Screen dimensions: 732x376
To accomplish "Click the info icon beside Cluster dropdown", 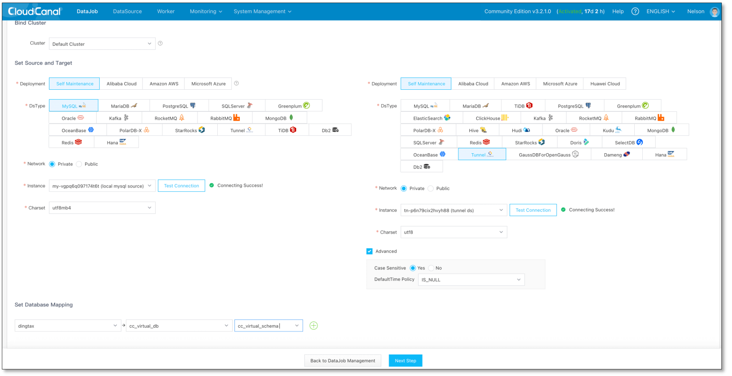I will pyautogui.click(x=160, y=43).
